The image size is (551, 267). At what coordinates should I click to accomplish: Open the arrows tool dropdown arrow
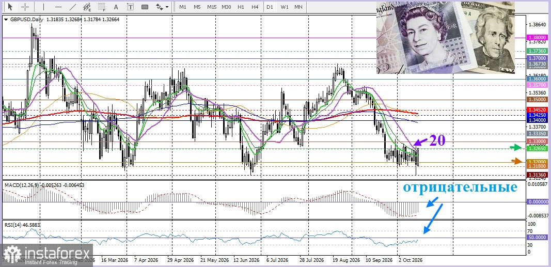[x=167, y=7]
